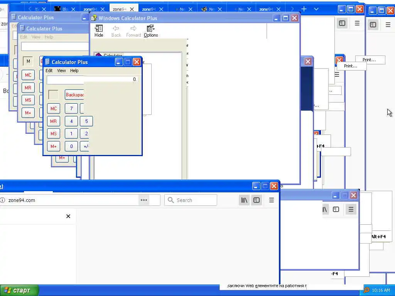
Task: Open the hamburger menu in the top browser behind the help window
Action: (357, 24)
